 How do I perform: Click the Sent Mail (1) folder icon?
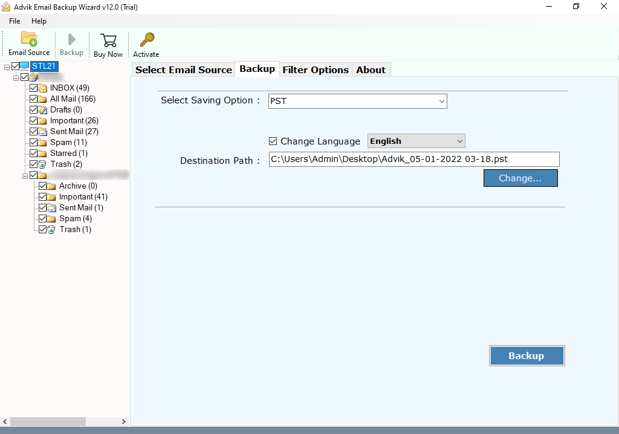point(51,208)
